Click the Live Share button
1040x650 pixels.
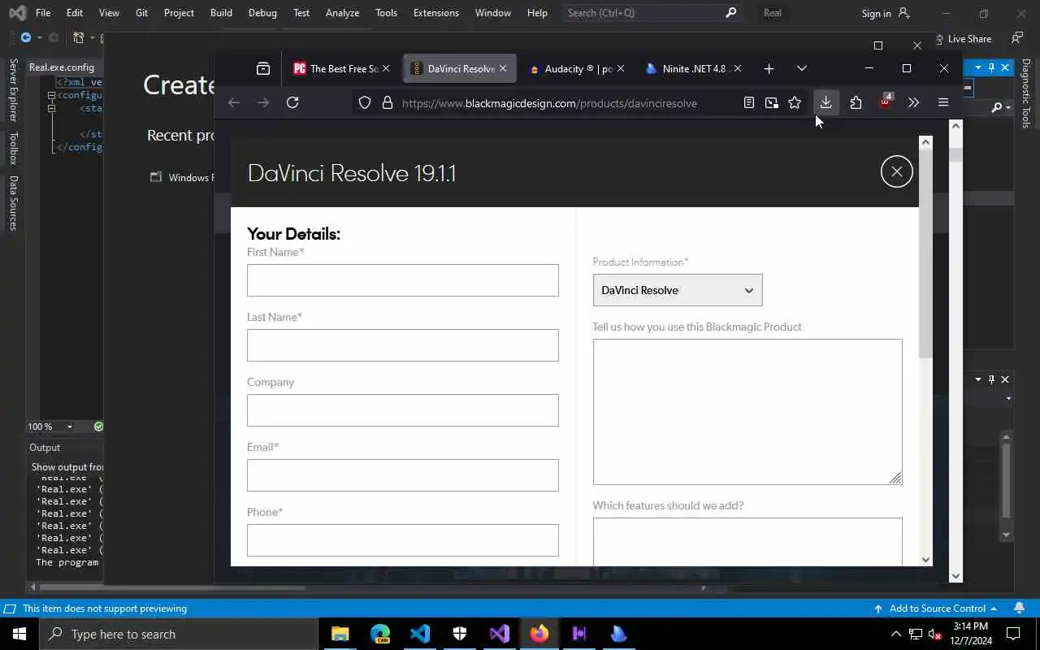(x=962, y=38)
